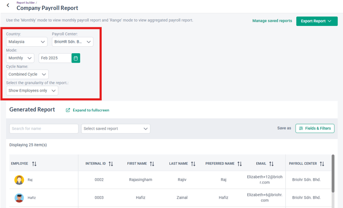
Task: Open Fields & Filters panel
Action: click(315, 128)
